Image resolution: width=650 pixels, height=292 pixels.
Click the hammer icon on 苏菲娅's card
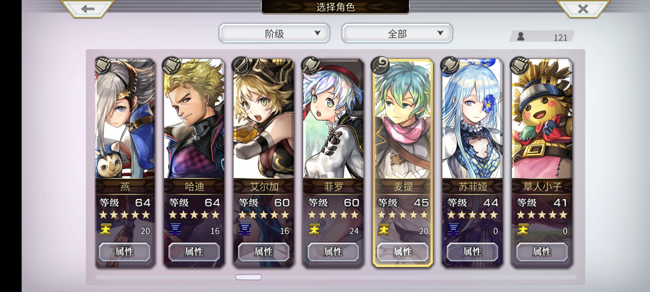pyautogui.click(x=450, y=65)
